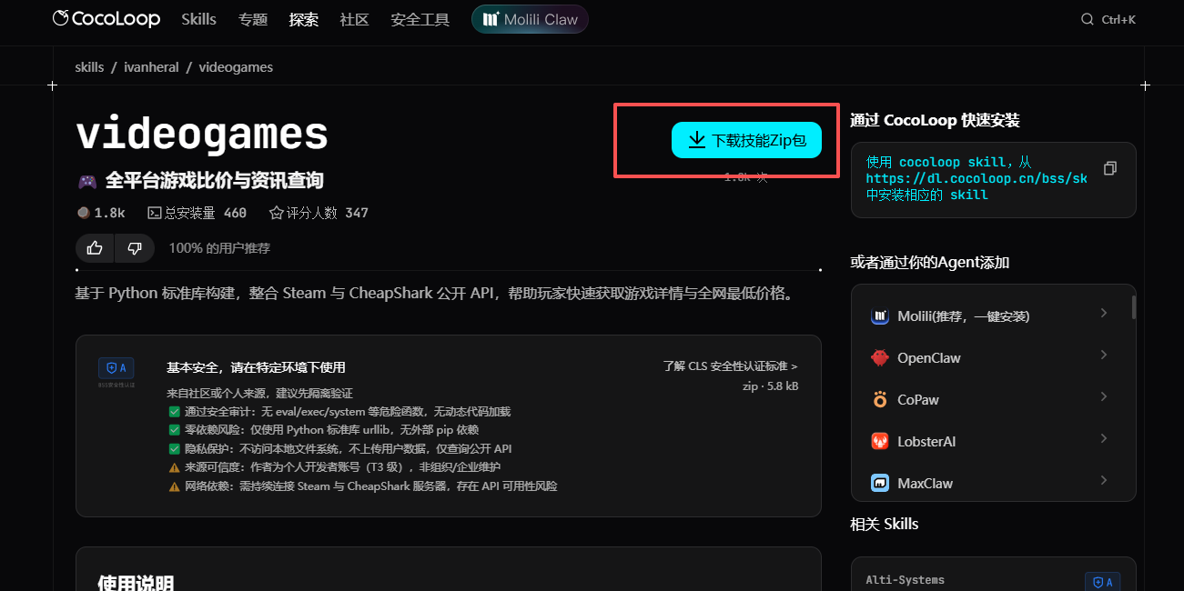1184x591 pixels.
Task: Download the skill Zip package
Action: pos(746,140)
